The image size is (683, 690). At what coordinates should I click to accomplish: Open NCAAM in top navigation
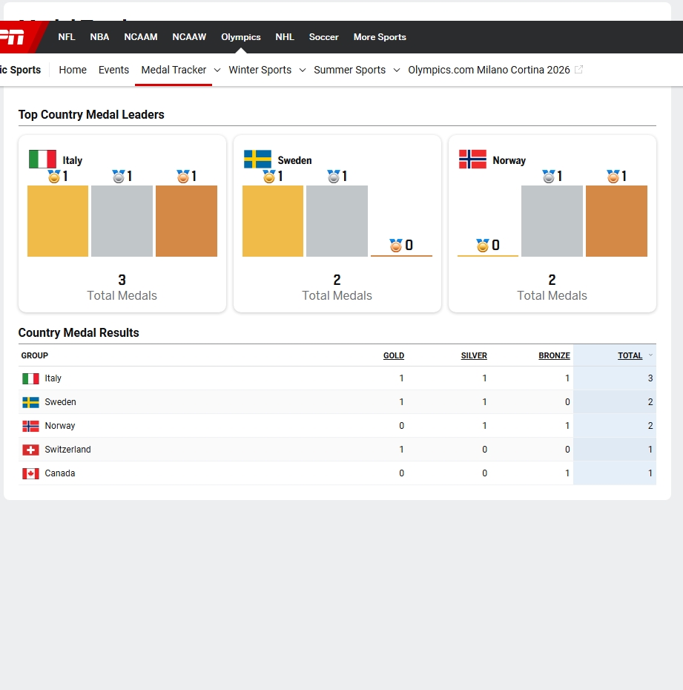point(141,37)
